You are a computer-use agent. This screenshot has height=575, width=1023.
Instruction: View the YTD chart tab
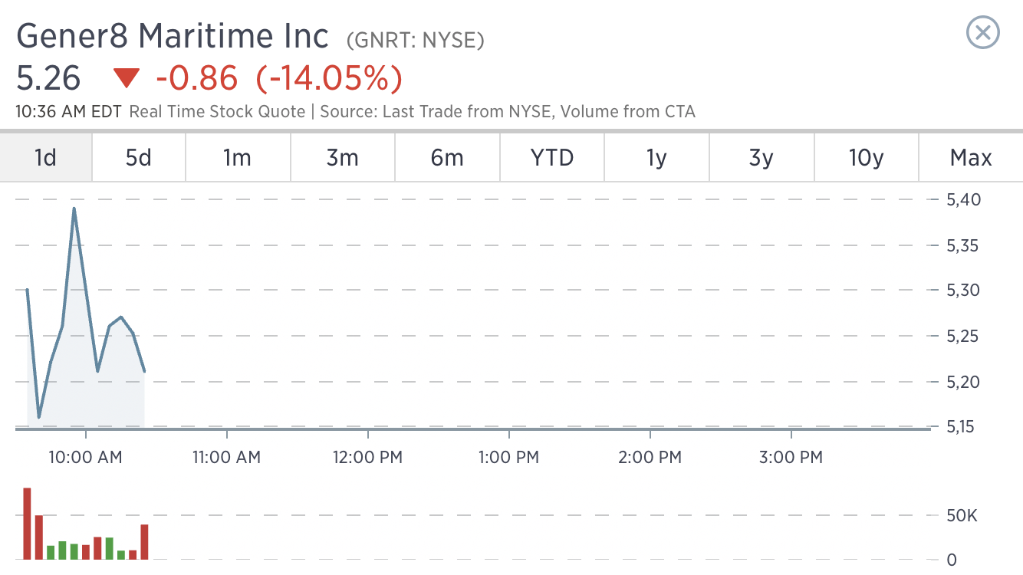[552, 158]
